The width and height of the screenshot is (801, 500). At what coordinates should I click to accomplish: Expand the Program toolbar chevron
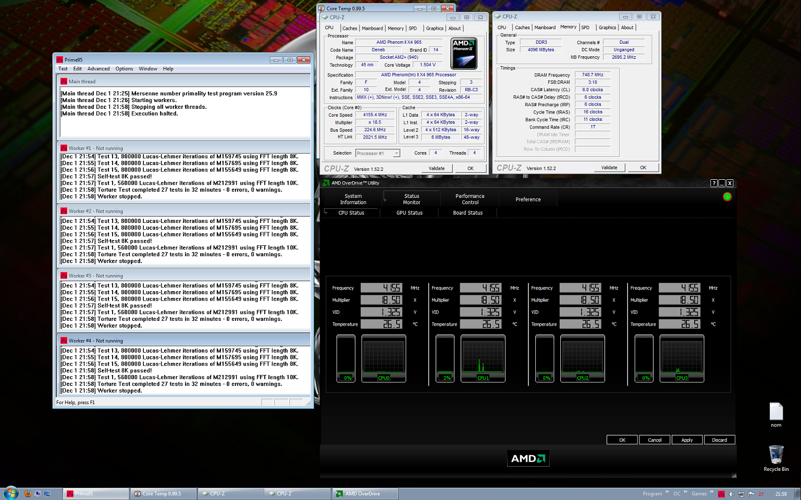tap(667, 492)
